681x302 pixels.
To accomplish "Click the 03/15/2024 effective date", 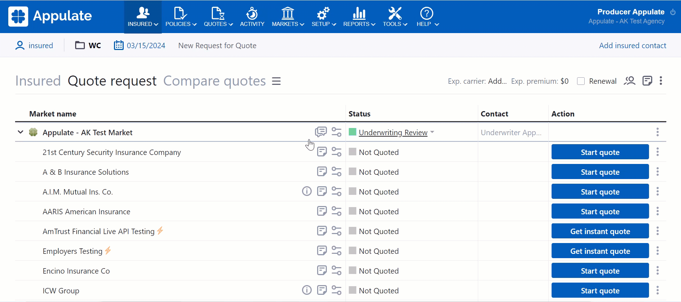I will point(146,46).
